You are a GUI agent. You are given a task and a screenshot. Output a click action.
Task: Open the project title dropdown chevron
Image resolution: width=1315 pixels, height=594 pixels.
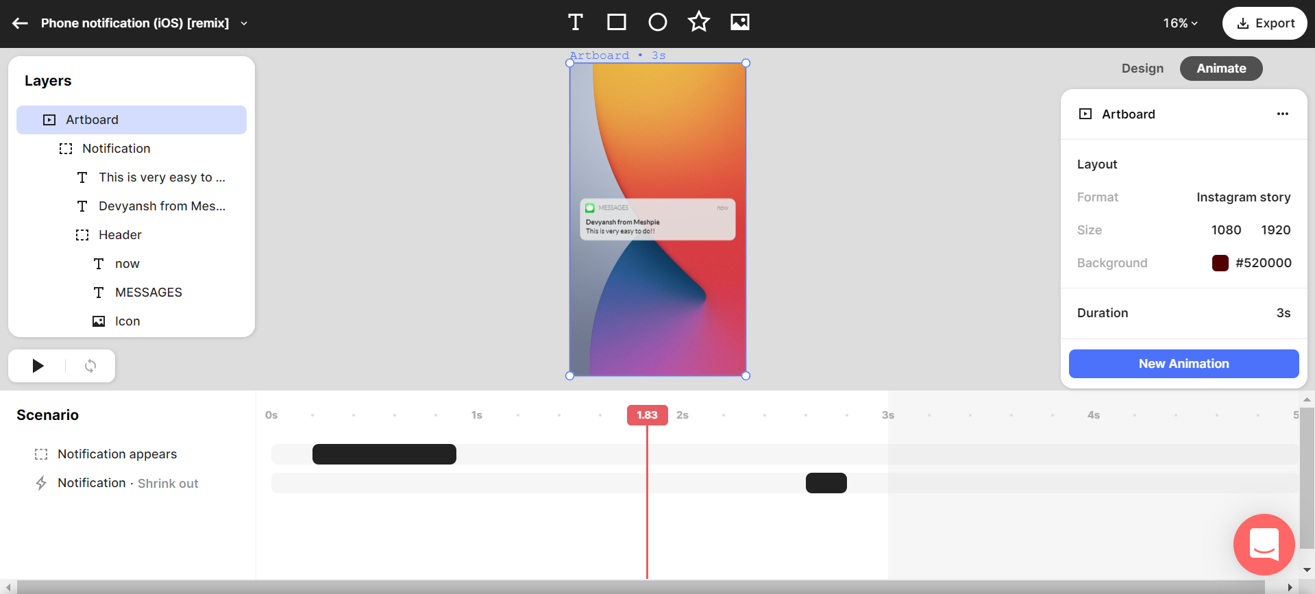(244, 23)
